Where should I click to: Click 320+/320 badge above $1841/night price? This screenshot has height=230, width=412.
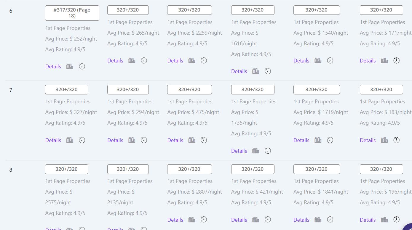click(x=317, y=169)
